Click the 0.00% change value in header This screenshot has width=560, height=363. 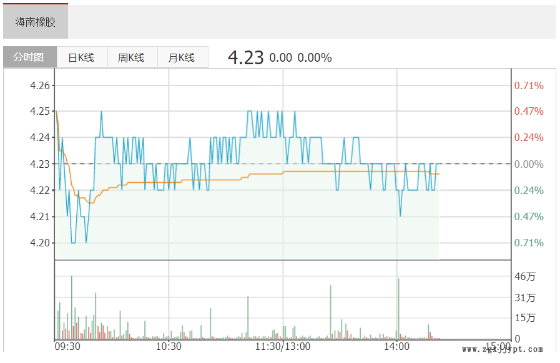[315, 57]
